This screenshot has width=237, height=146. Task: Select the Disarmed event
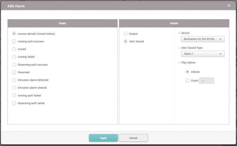[14, 72]
